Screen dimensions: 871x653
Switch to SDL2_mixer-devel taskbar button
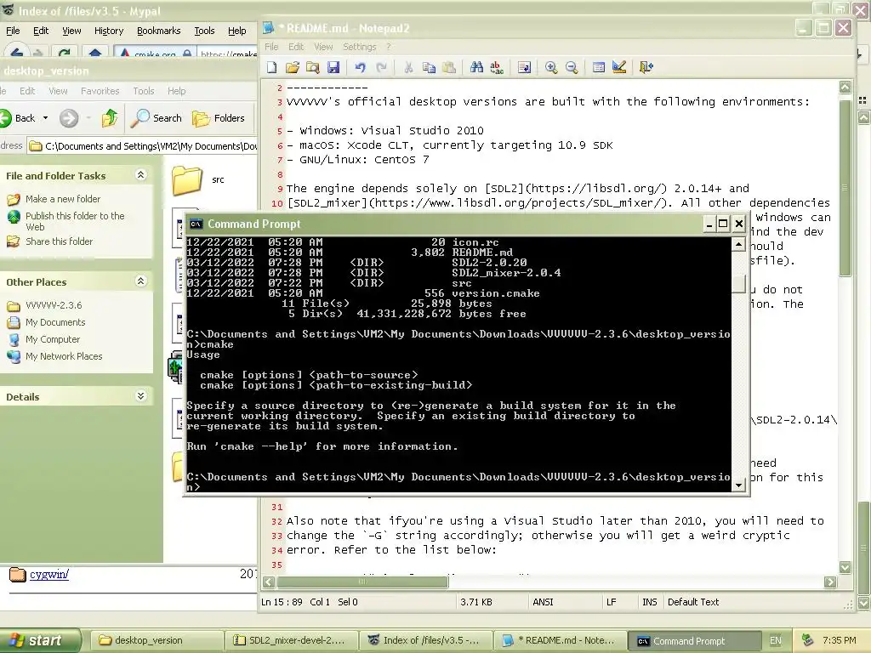pyautogui.click(x=292, y=640)
